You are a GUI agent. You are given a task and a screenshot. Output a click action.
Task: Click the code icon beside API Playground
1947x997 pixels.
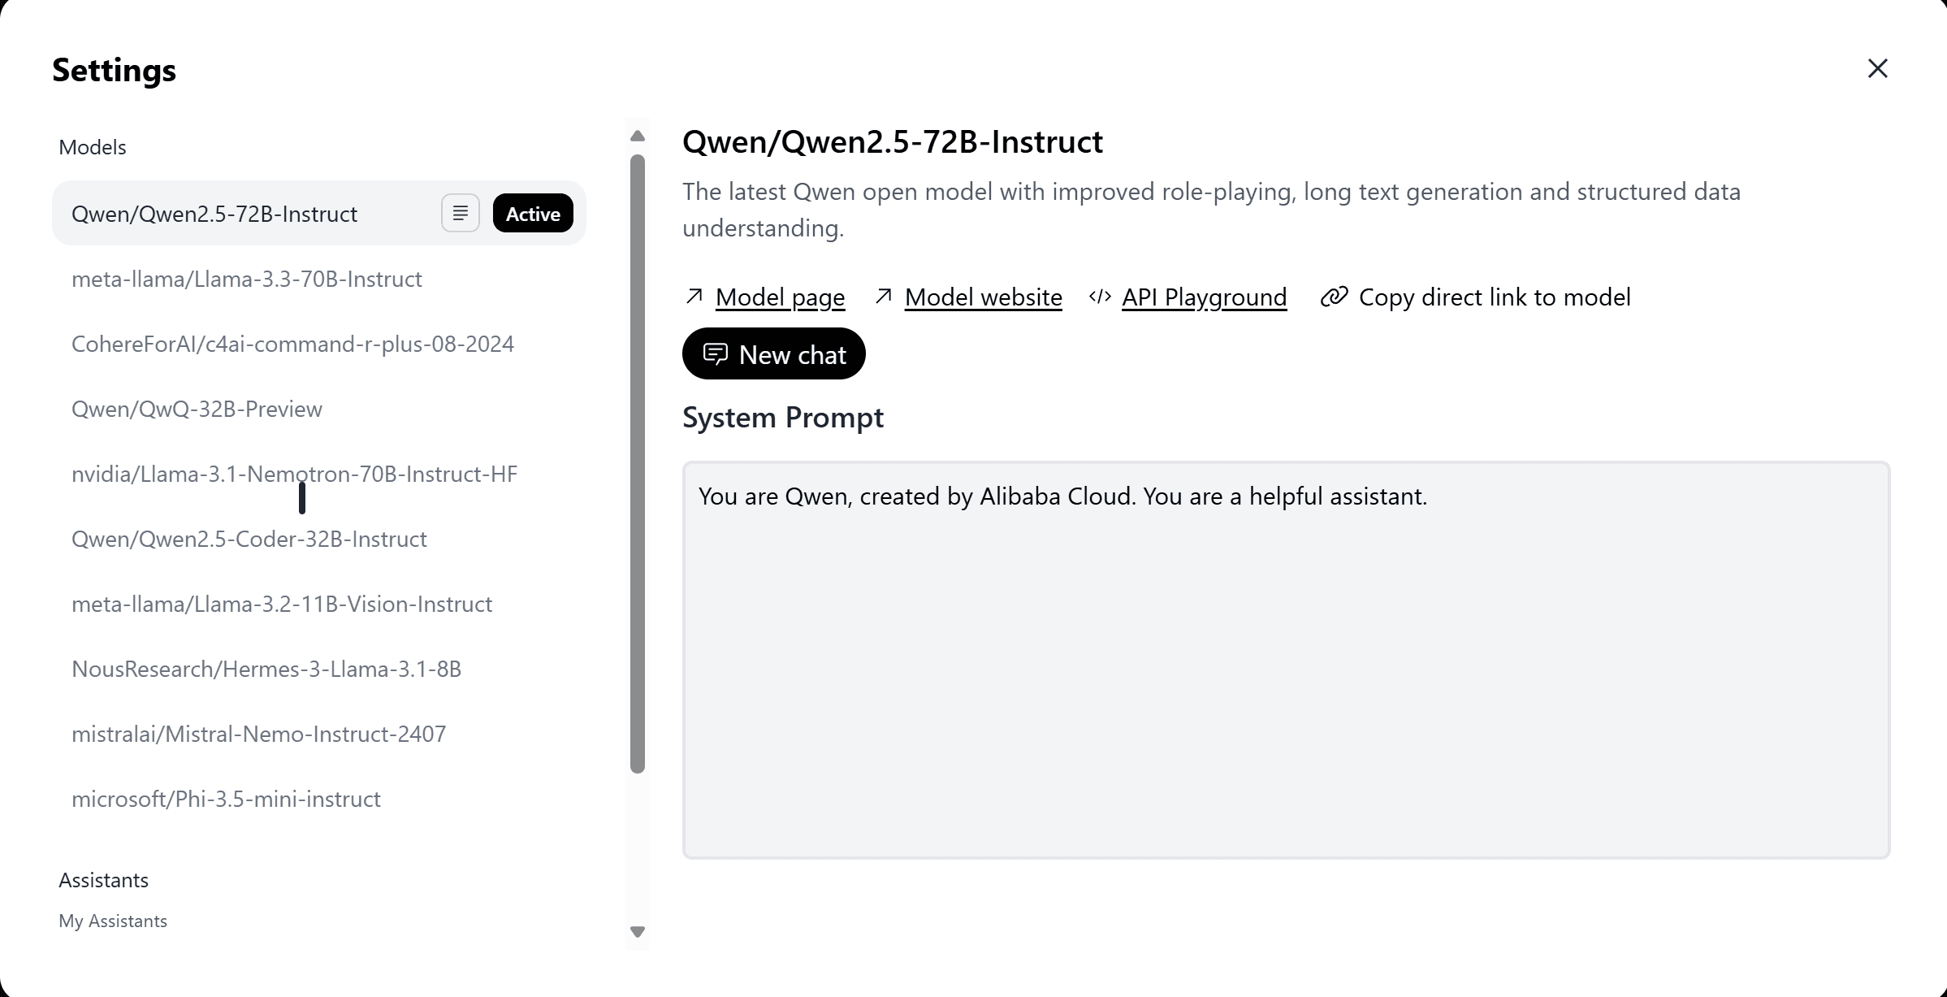1100,297
